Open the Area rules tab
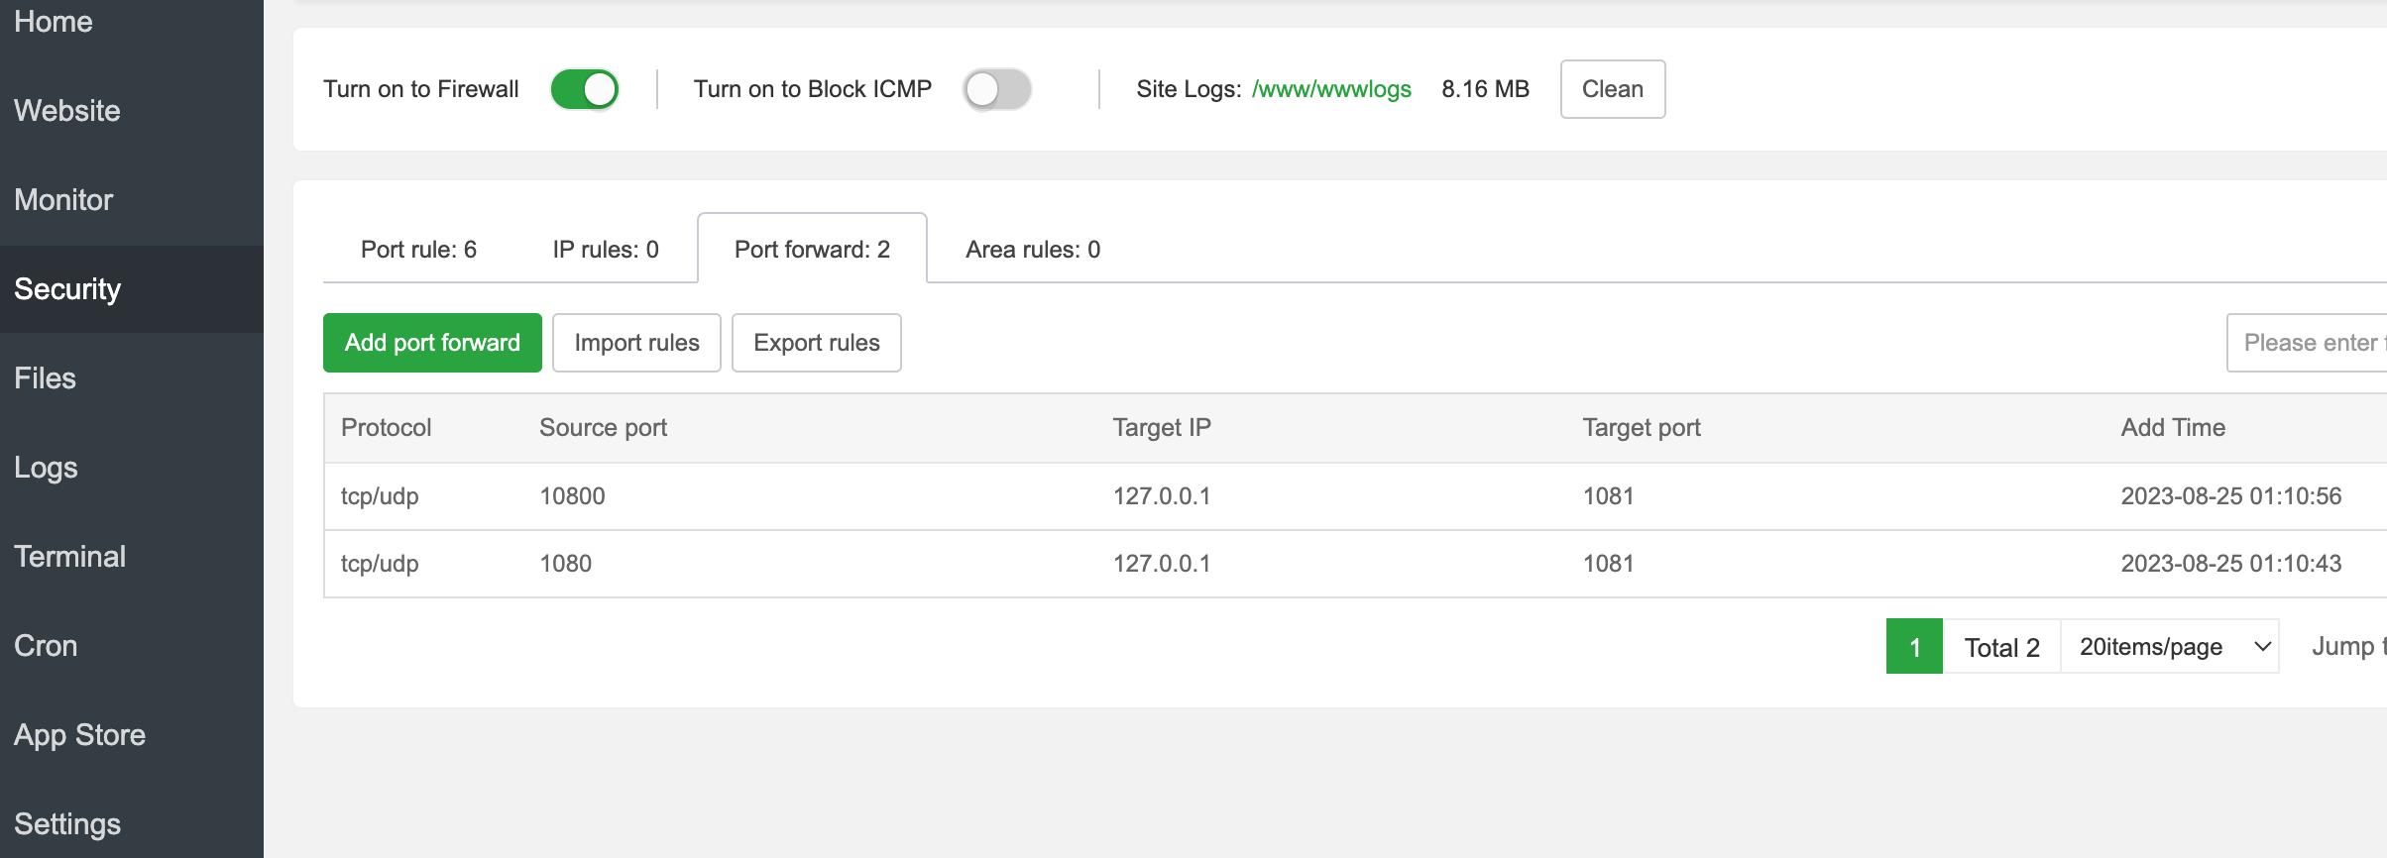This screenshot has height=858, width=2387. coord(1032,250)
